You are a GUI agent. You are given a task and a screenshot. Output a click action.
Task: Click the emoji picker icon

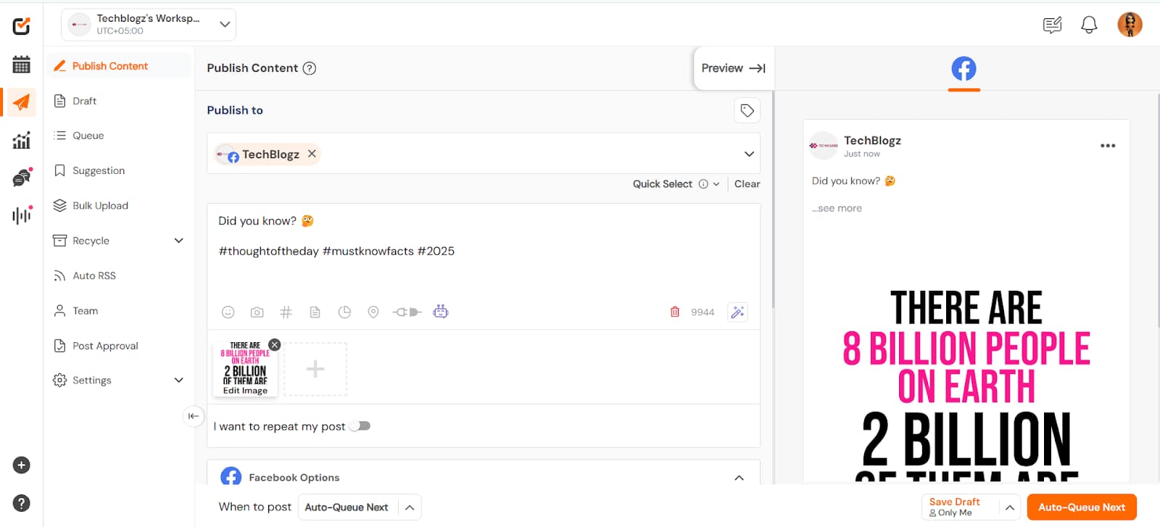228,312
